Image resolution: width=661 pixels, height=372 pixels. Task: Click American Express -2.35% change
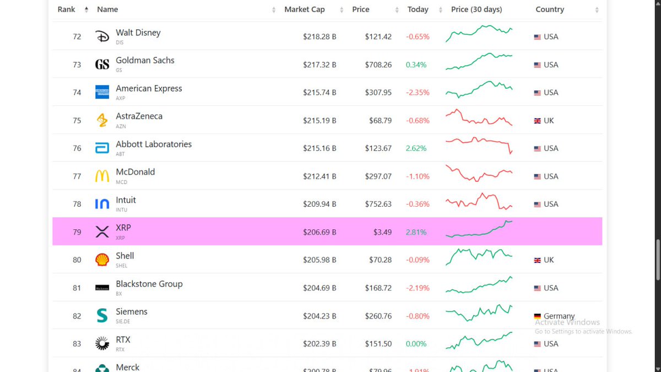(418, 93)
